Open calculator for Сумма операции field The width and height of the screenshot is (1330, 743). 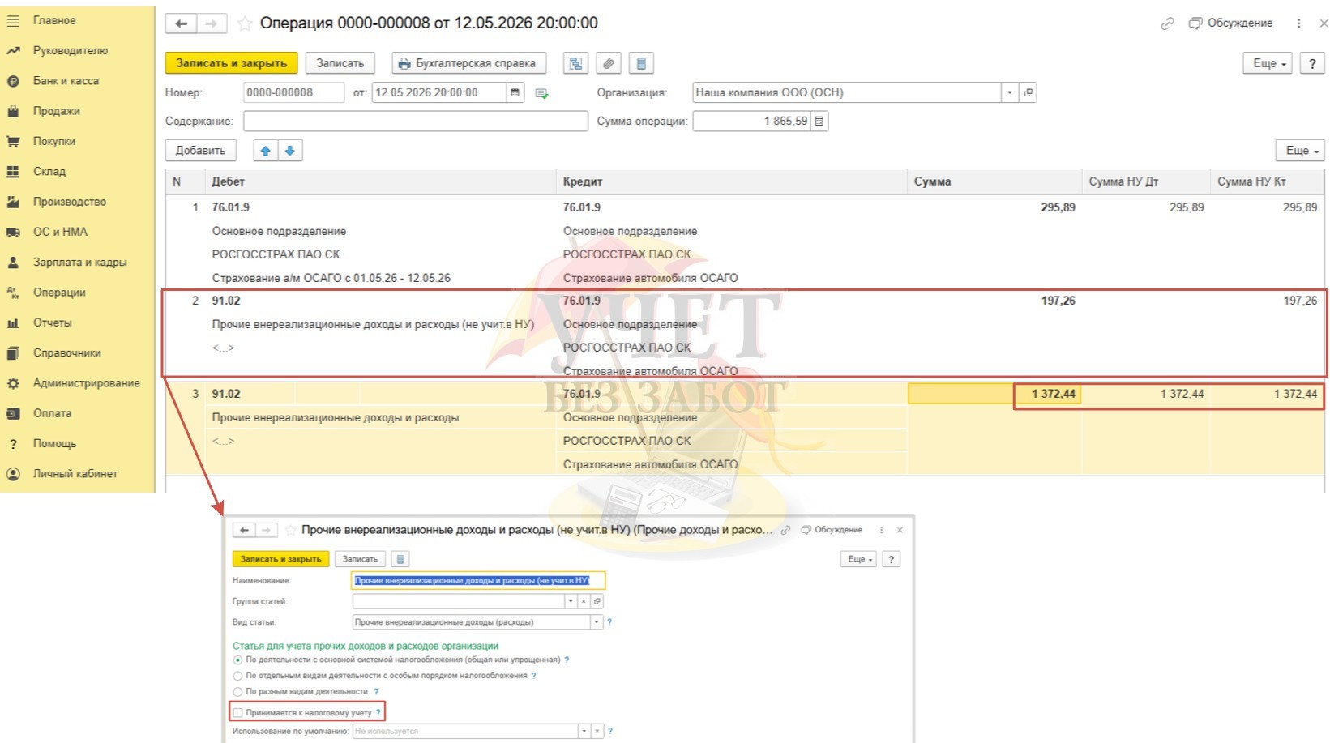click(x=819, y=122)
